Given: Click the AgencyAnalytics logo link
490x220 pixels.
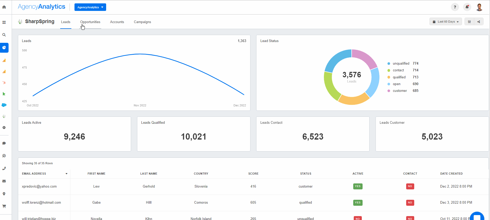Looking at the screenshot, I should [42, 7].
